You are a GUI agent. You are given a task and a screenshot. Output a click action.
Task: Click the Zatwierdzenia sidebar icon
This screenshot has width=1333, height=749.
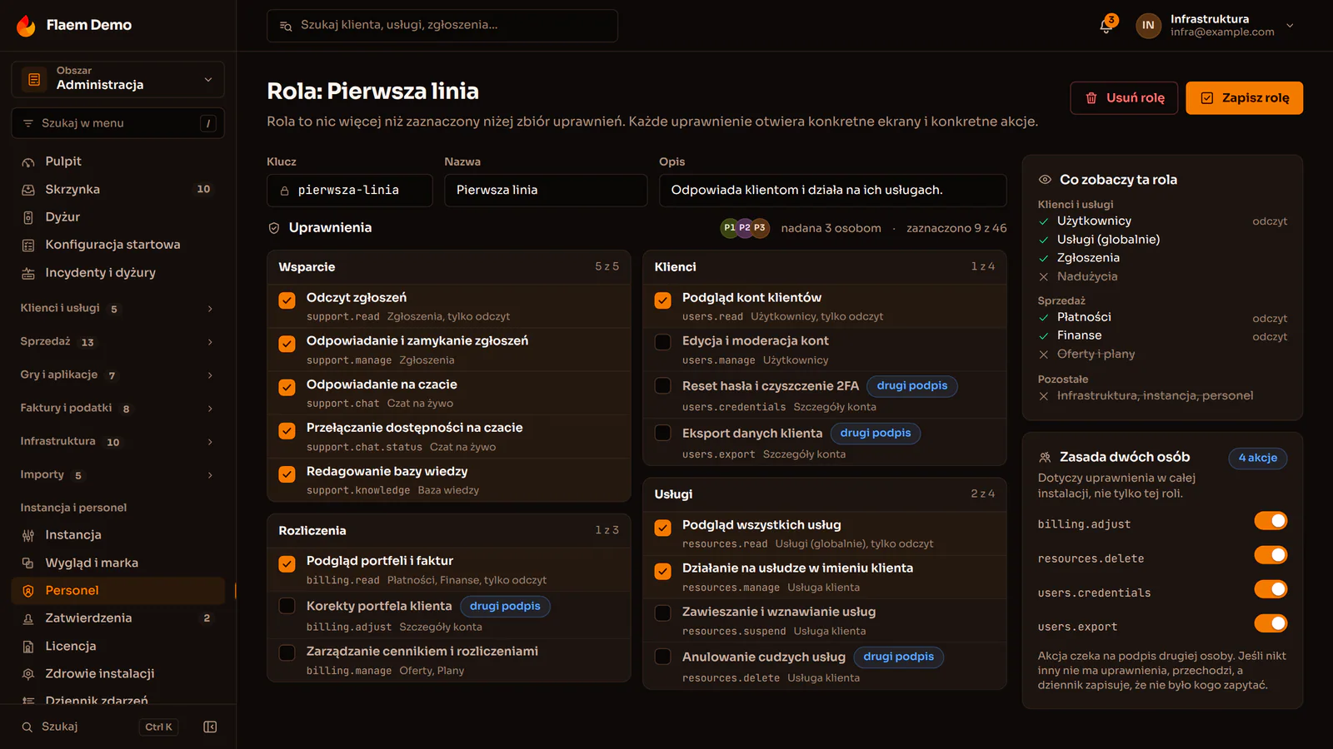(x=28, y=618)
